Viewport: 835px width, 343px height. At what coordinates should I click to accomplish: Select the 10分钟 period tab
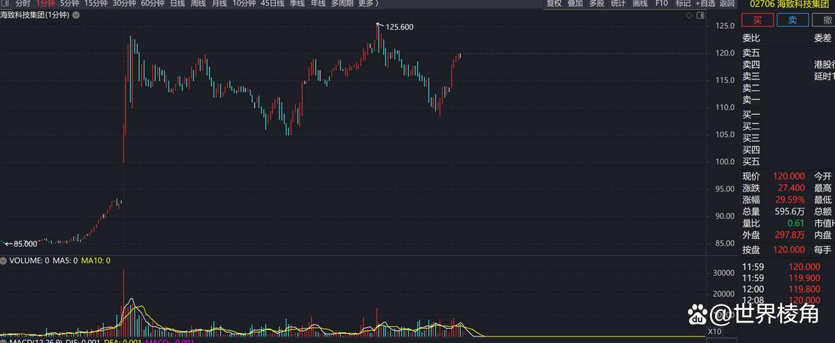pyautogui.click(x=244, y=3)
